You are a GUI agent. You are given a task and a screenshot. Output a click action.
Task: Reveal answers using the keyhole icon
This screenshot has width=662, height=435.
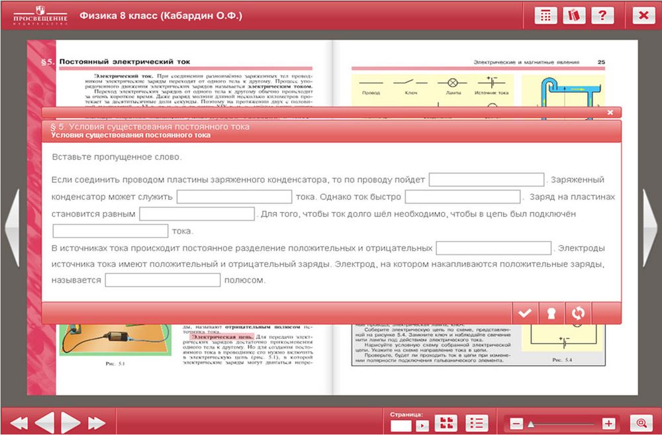[x=551, y=313]
